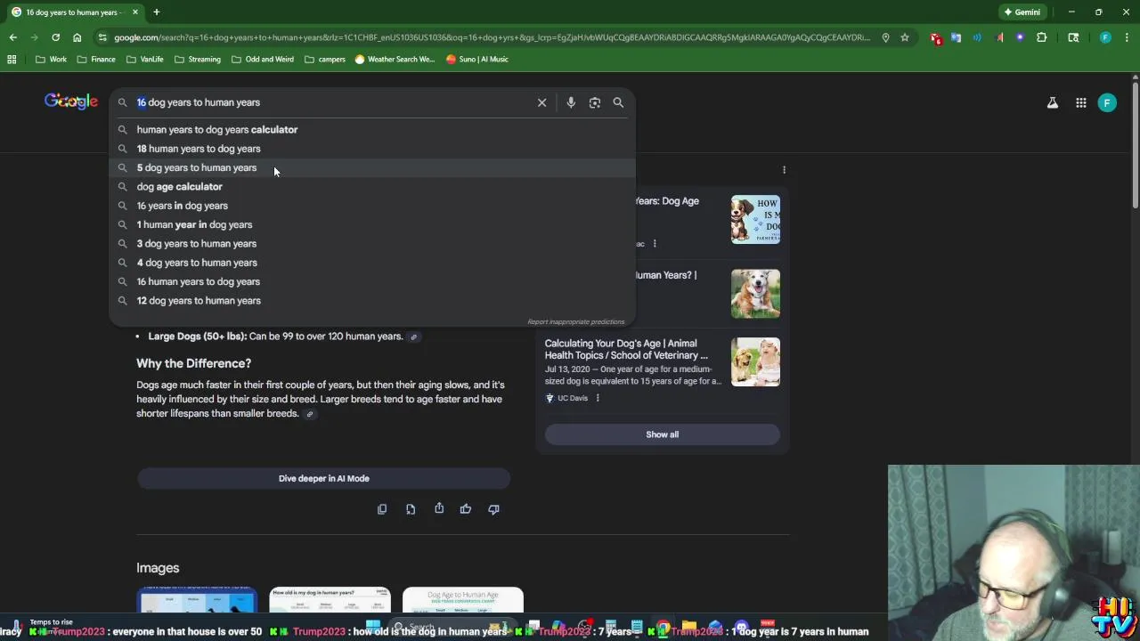Select suggestion 4 dog years to human years
Viewport: 1140px width, 641px height.
[372, 263]
